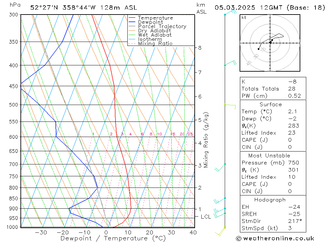This screenshot has width=330, height=242.
Task: Click the LCL marker label
Action: pyautogui.click(x=206, y=217)
